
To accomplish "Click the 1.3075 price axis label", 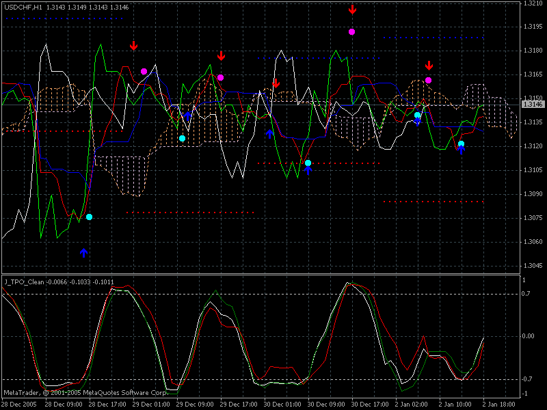I will click(533, 218).
